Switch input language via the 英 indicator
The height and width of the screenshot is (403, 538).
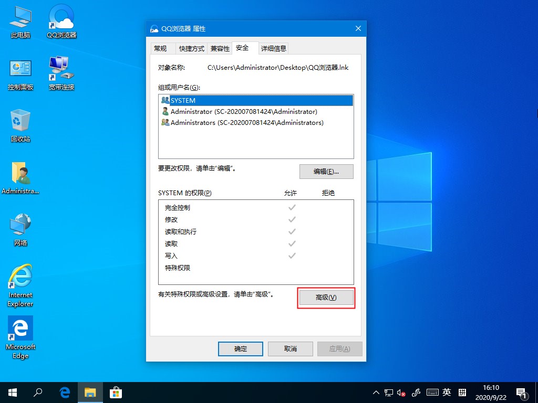447,392
